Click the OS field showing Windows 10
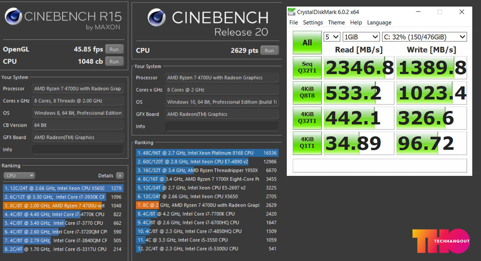The width and height of the screenshot is (481, 261). pos(222,102)
